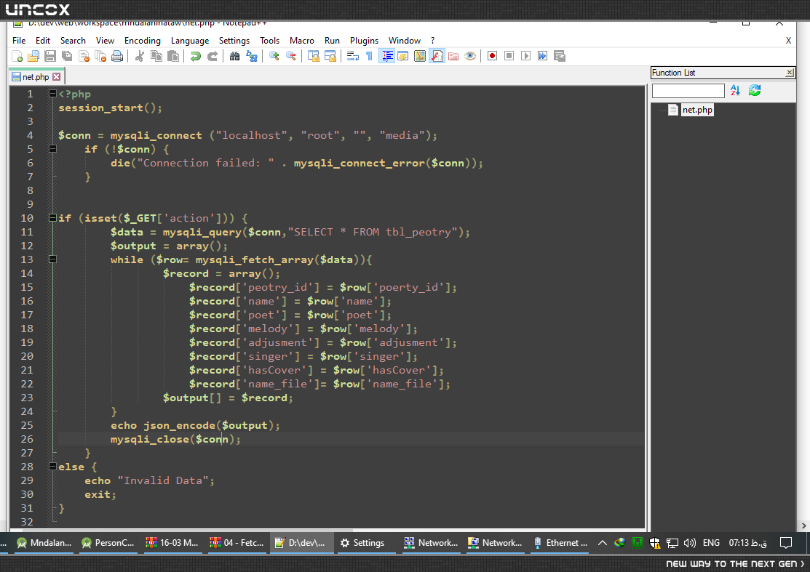Image resolution: width=810 pixels, height=572 pixels.
Task: Open the Plugins menu
Action: click(364, 41)
